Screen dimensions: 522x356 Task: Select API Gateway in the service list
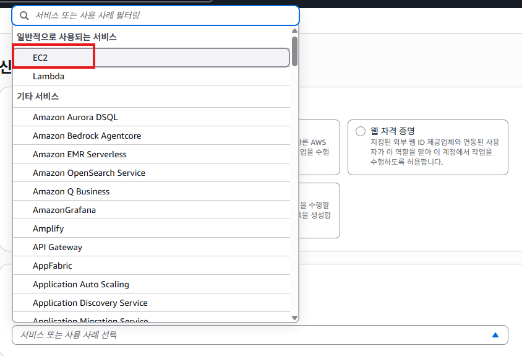point(151,247)
